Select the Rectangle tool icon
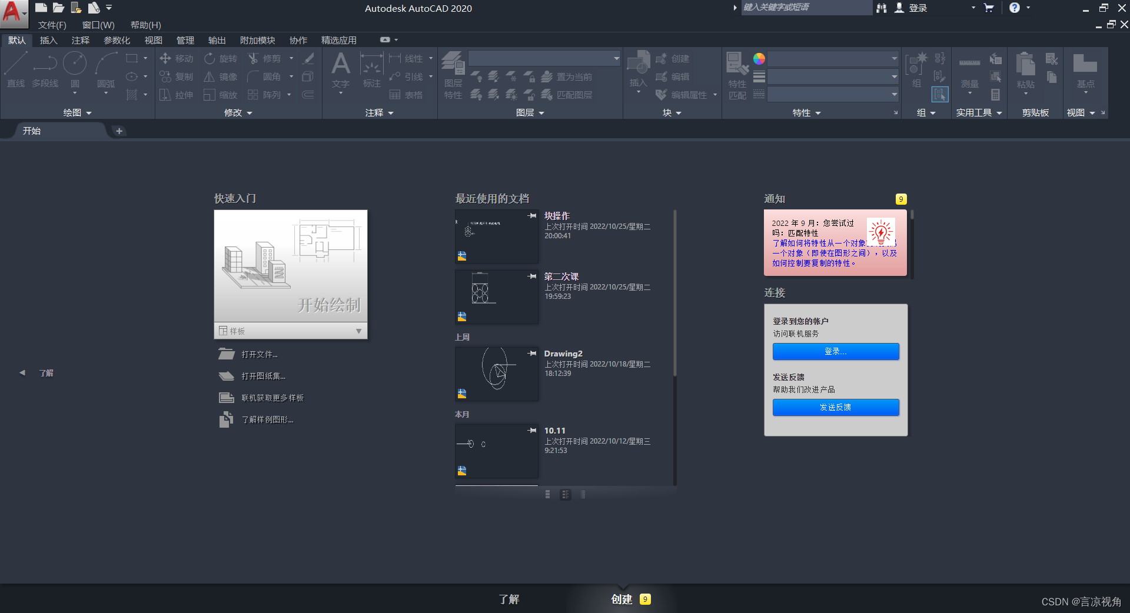 pos(132,58)
